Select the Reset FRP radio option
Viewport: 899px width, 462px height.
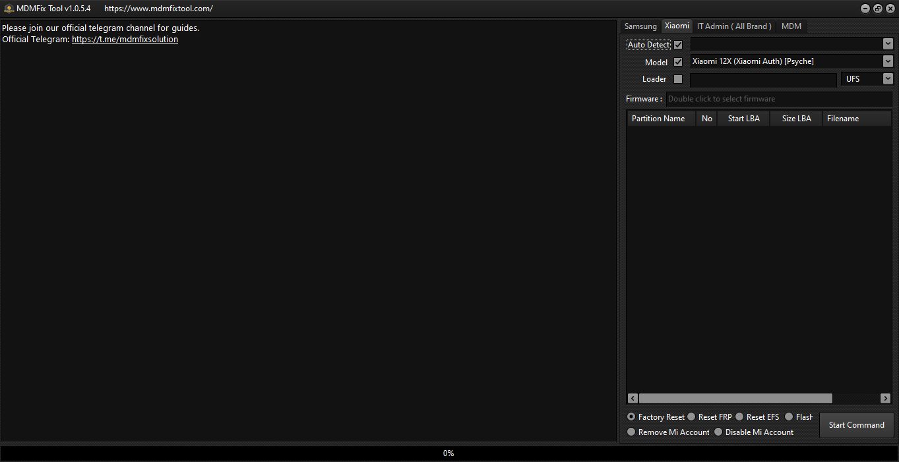click(691, 417)
